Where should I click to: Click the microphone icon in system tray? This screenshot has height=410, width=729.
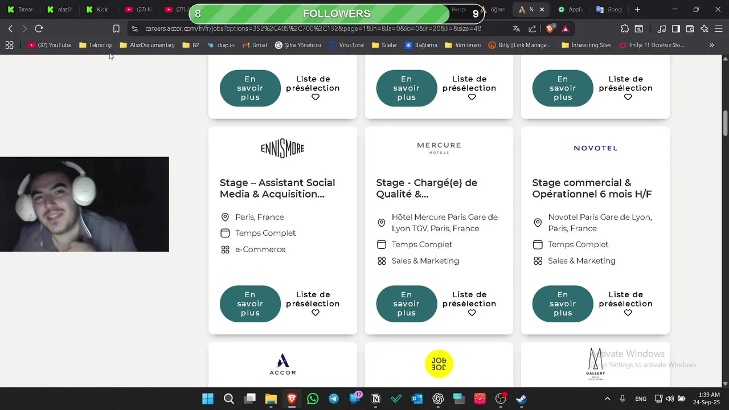coord(622,399)
